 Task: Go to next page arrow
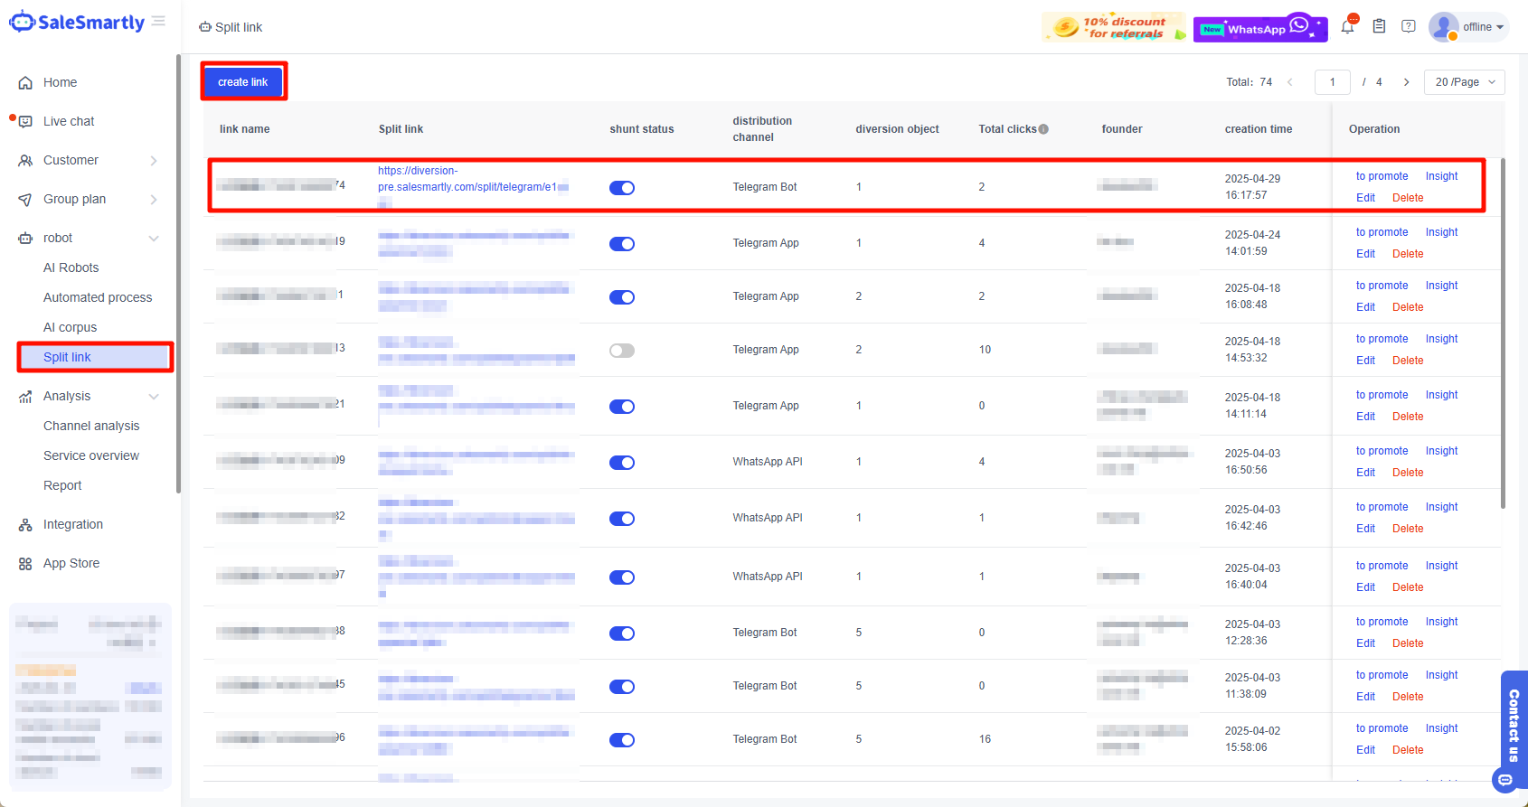pos(1406,82)
